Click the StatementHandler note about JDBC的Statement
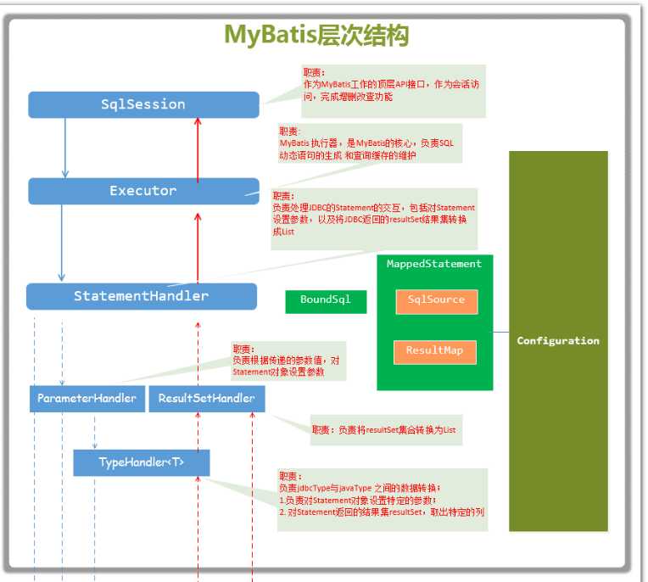Image resolution: width=648 pixels, height=582 pixels. pyautogui.click(x=374, y=219)
